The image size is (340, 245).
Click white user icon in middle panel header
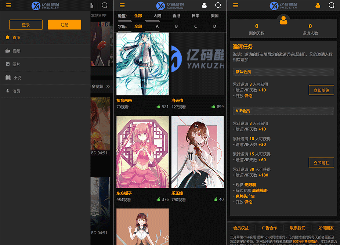204,5
